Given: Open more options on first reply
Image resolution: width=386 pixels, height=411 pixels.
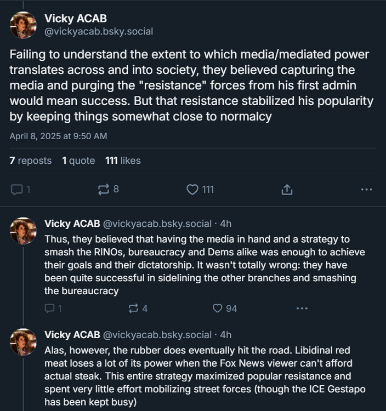Looking at the screenshot, I should coord(302,309).
